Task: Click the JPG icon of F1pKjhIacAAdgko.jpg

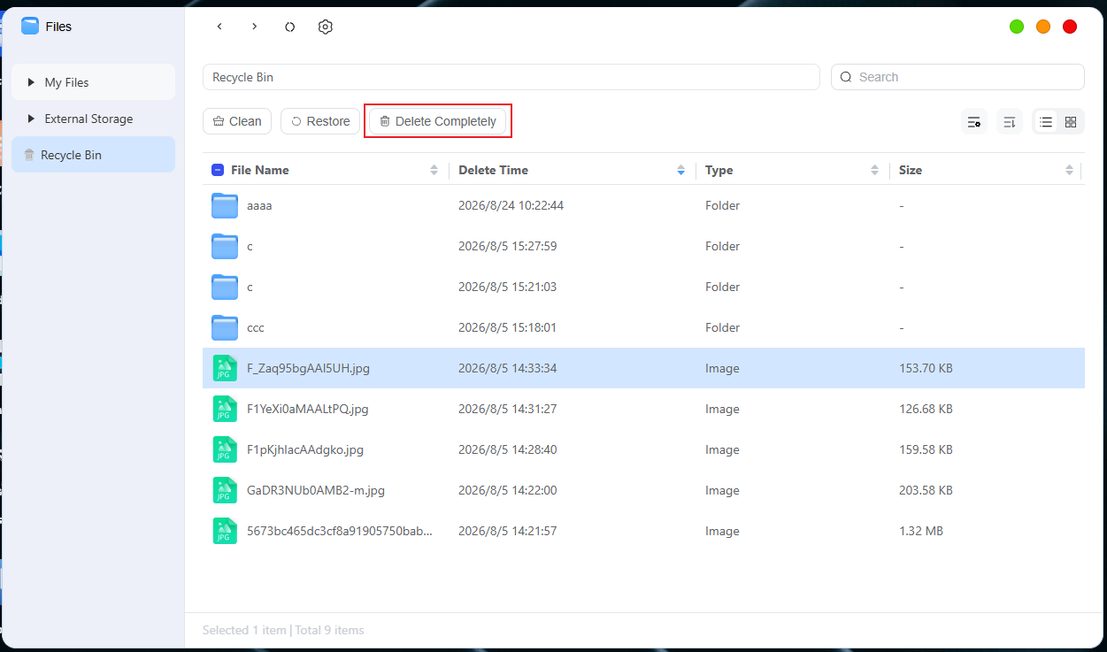Action: (x=225, y=449)
